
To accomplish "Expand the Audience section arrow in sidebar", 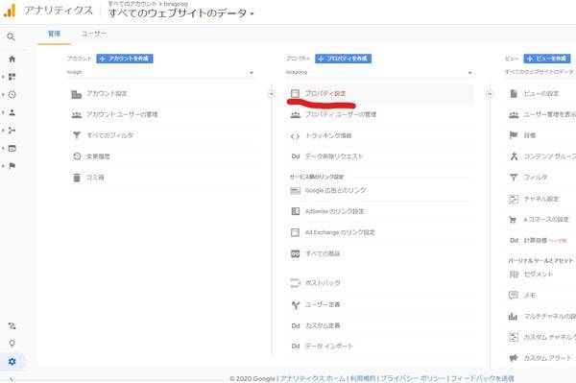I will click(x=3, y=112).
